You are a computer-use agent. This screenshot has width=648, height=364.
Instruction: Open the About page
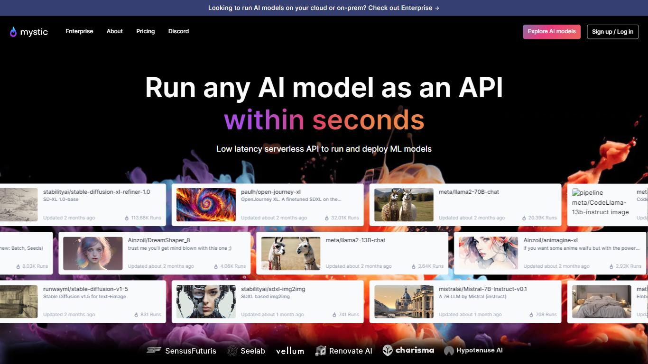[115, 31]
